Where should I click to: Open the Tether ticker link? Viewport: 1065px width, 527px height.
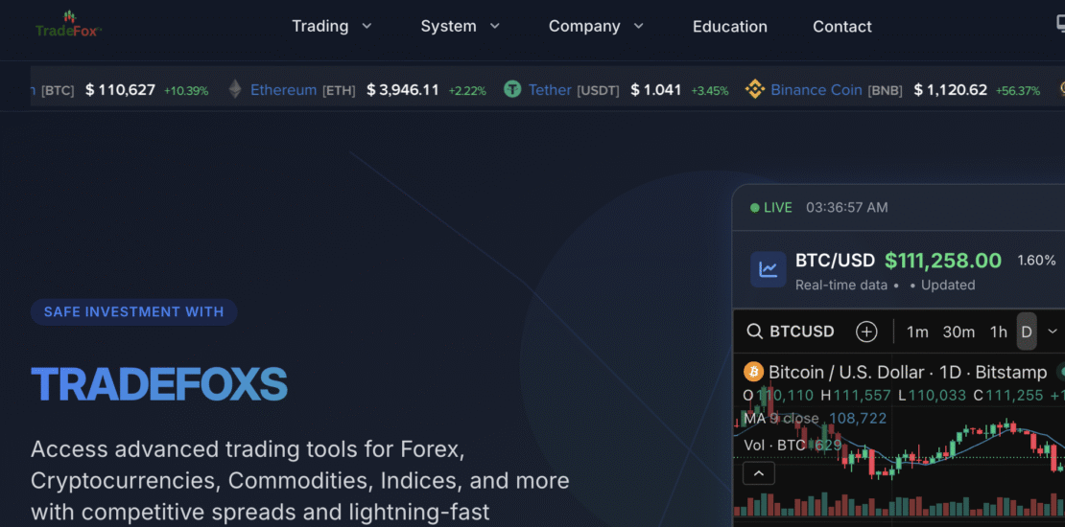click(x=550, y=89)
